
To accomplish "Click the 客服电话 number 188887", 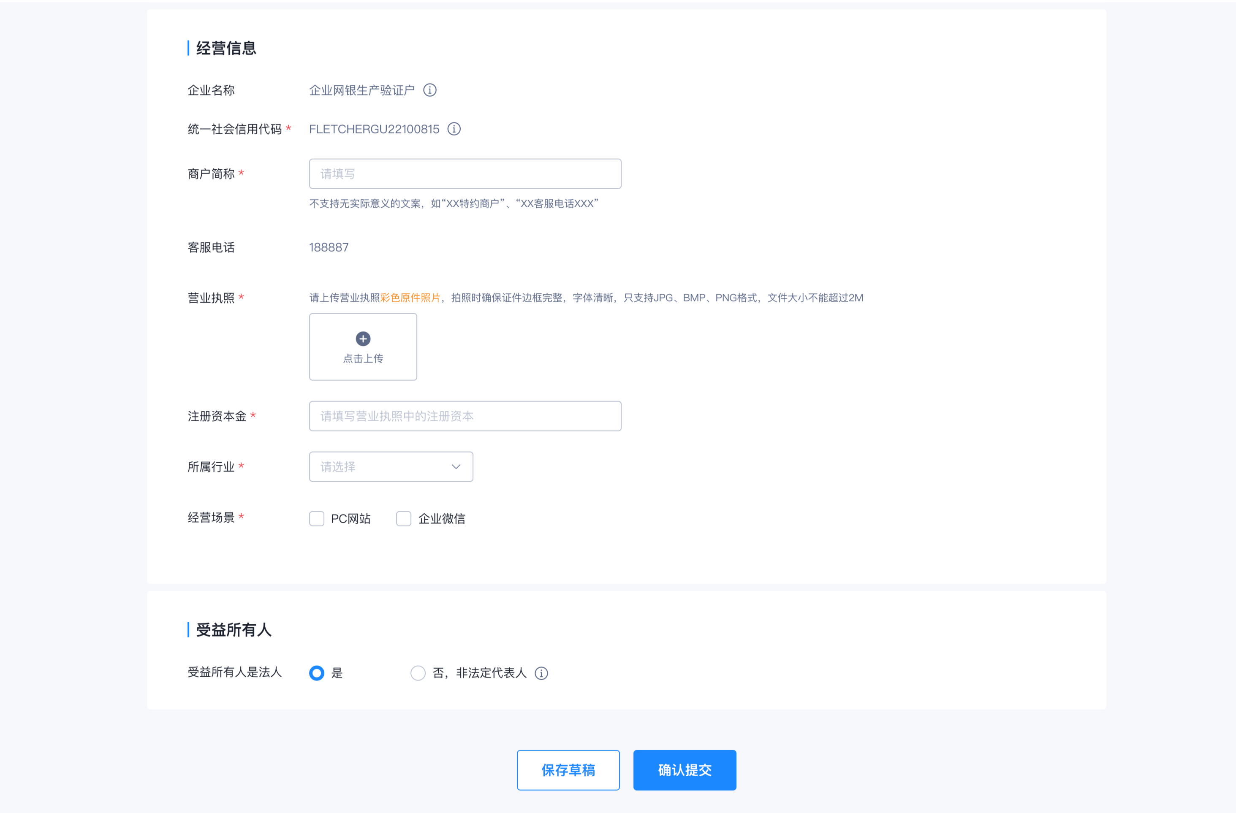I will coord(329,248).
